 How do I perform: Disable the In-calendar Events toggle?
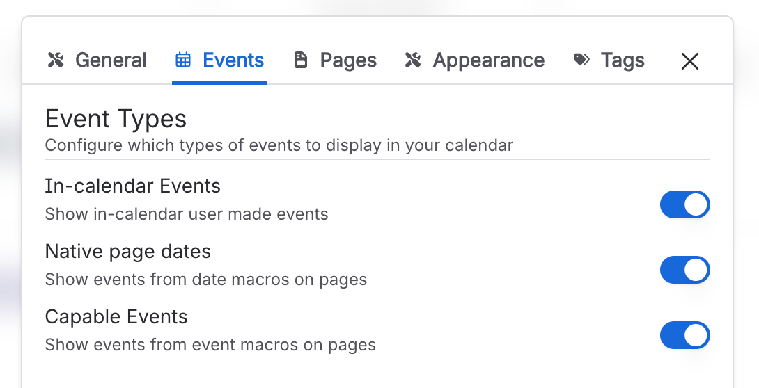click(684, 204)
